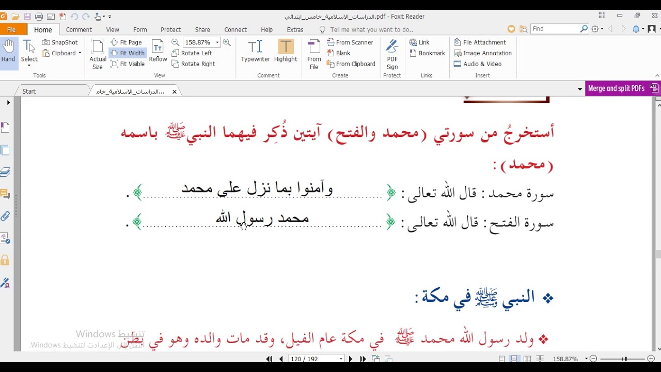The image size is (661, 372).
Task: Select the Typewriter tool
Action: coord(255,51)
